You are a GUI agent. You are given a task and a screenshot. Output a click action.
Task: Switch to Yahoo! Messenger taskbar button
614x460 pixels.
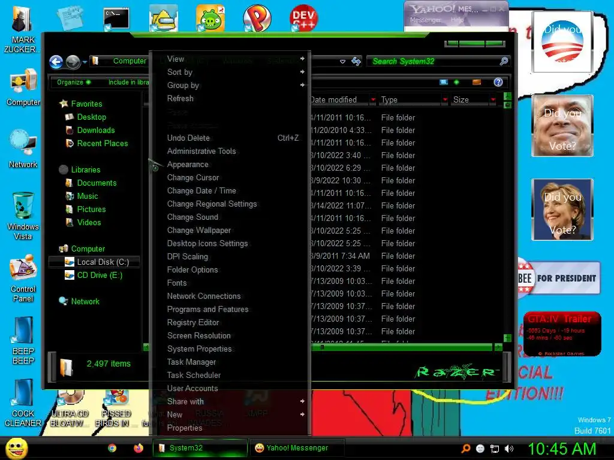tap(297, 448)
